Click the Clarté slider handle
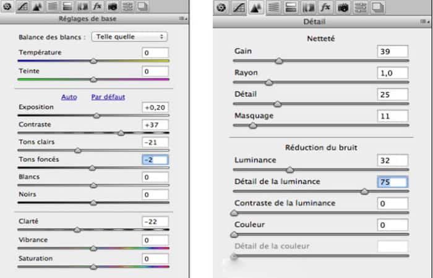This screenshot has height=278, width=433. point(77,230)
